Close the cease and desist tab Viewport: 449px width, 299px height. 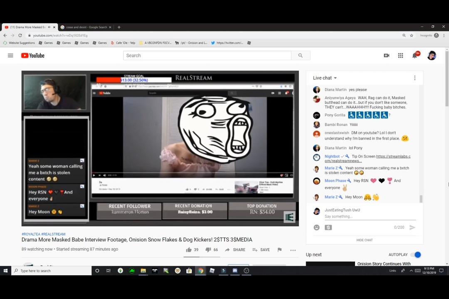point(110,27)
